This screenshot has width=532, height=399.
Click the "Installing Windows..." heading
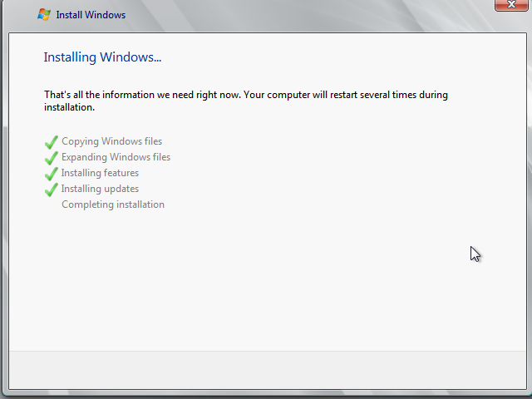[102, 57]
